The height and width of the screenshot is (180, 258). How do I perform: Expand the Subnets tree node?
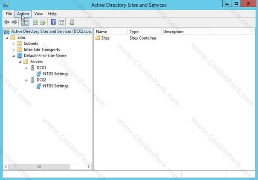[x=14, y=44]
